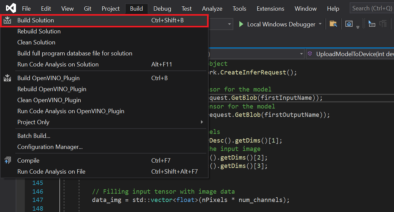Open Configuration Manager from the menu

coord(50,147)
